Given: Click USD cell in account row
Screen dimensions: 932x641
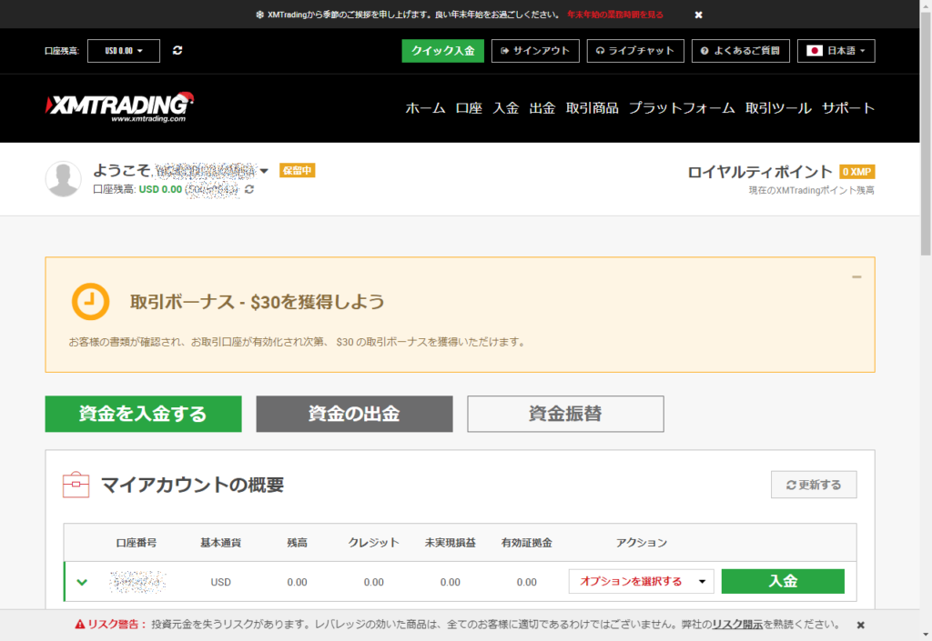Looking at the screenshot, I should [x=220, y=582].
